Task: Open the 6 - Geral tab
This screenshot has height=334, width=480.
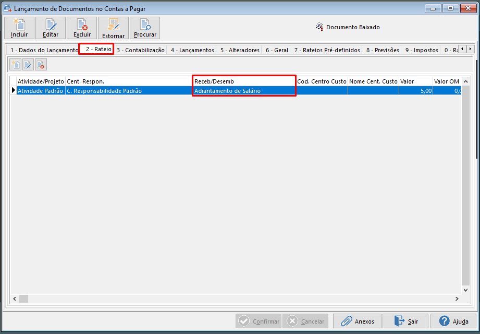Action: click(x=277, y=50)
